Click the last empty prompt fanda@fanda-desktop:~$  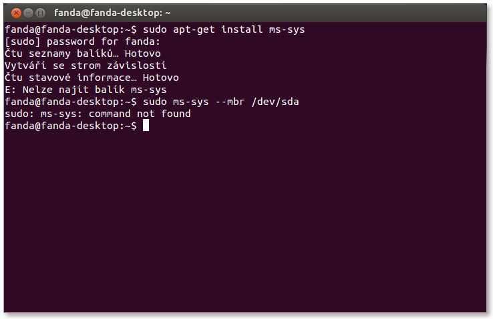tap(70, 126)
